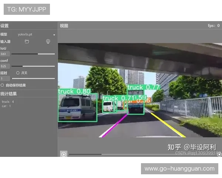Toggle the 延时 开关 radio button

coord(18,73)
